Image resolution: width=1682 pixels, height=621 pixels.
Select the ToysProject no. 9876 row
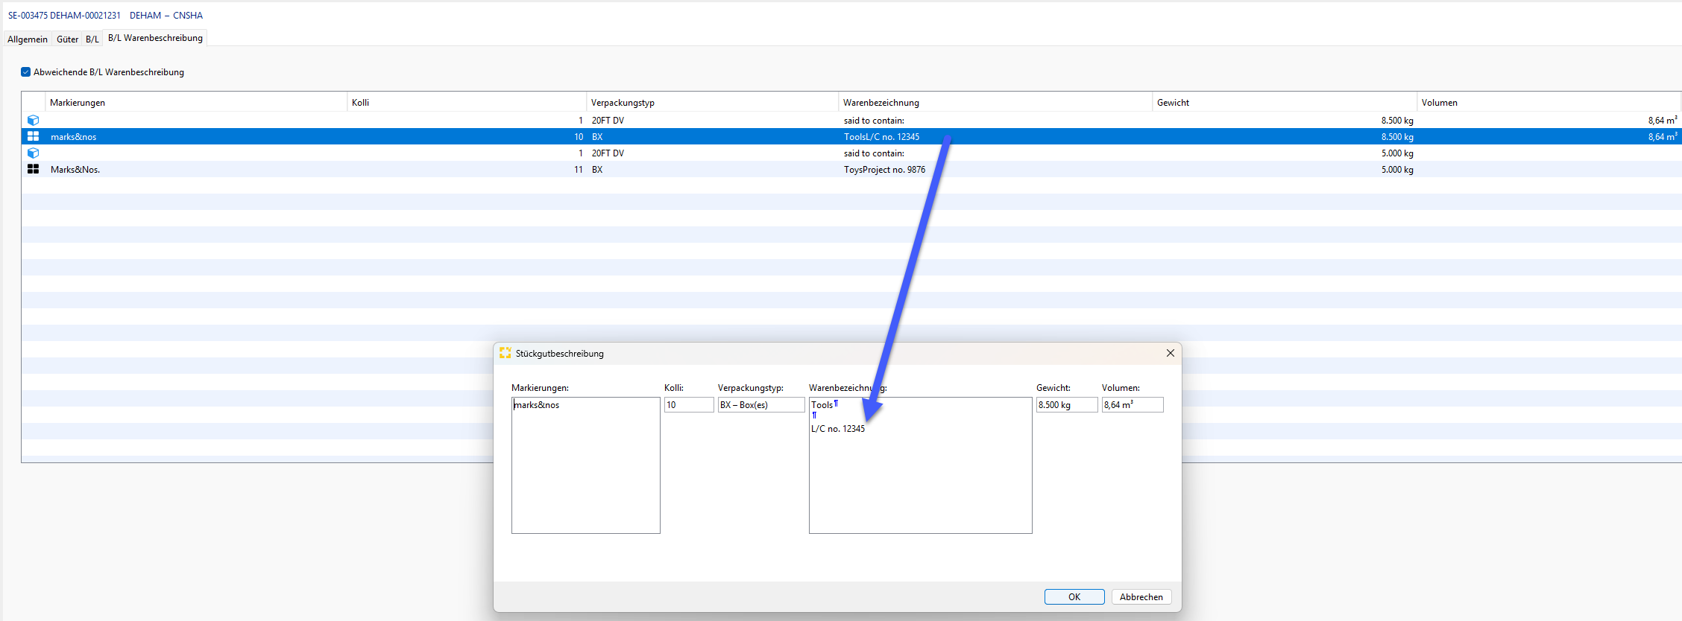coord(884,170)
